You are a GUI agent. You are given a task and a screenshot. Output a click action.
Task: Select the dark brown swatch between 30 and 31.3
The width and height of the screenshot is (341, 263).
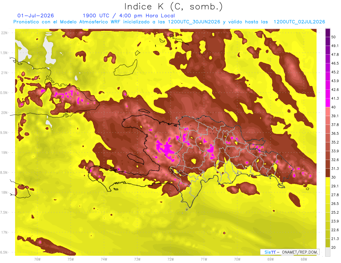(328, 173)
